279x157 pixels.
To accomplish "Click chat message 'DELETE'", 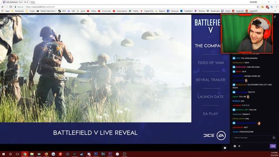I will [x=252, y=92].
